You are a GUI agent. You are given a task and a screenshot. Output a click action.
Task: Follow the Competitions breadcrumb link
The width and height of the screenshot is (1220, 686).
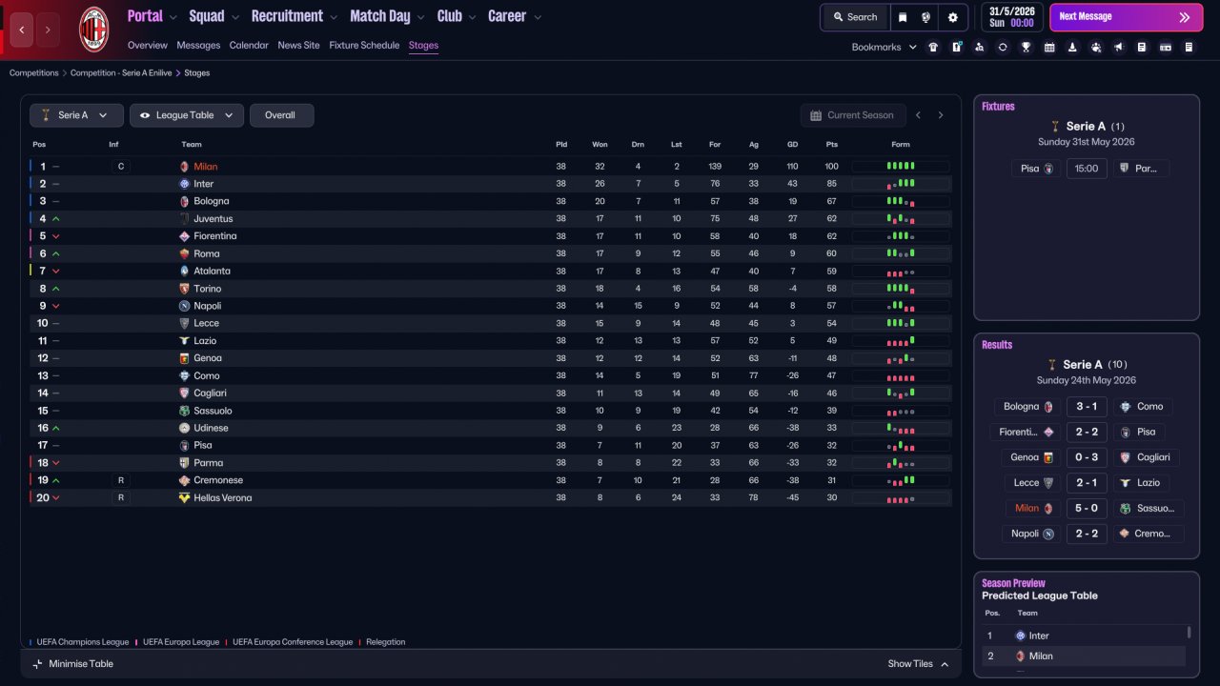point(34,72)
